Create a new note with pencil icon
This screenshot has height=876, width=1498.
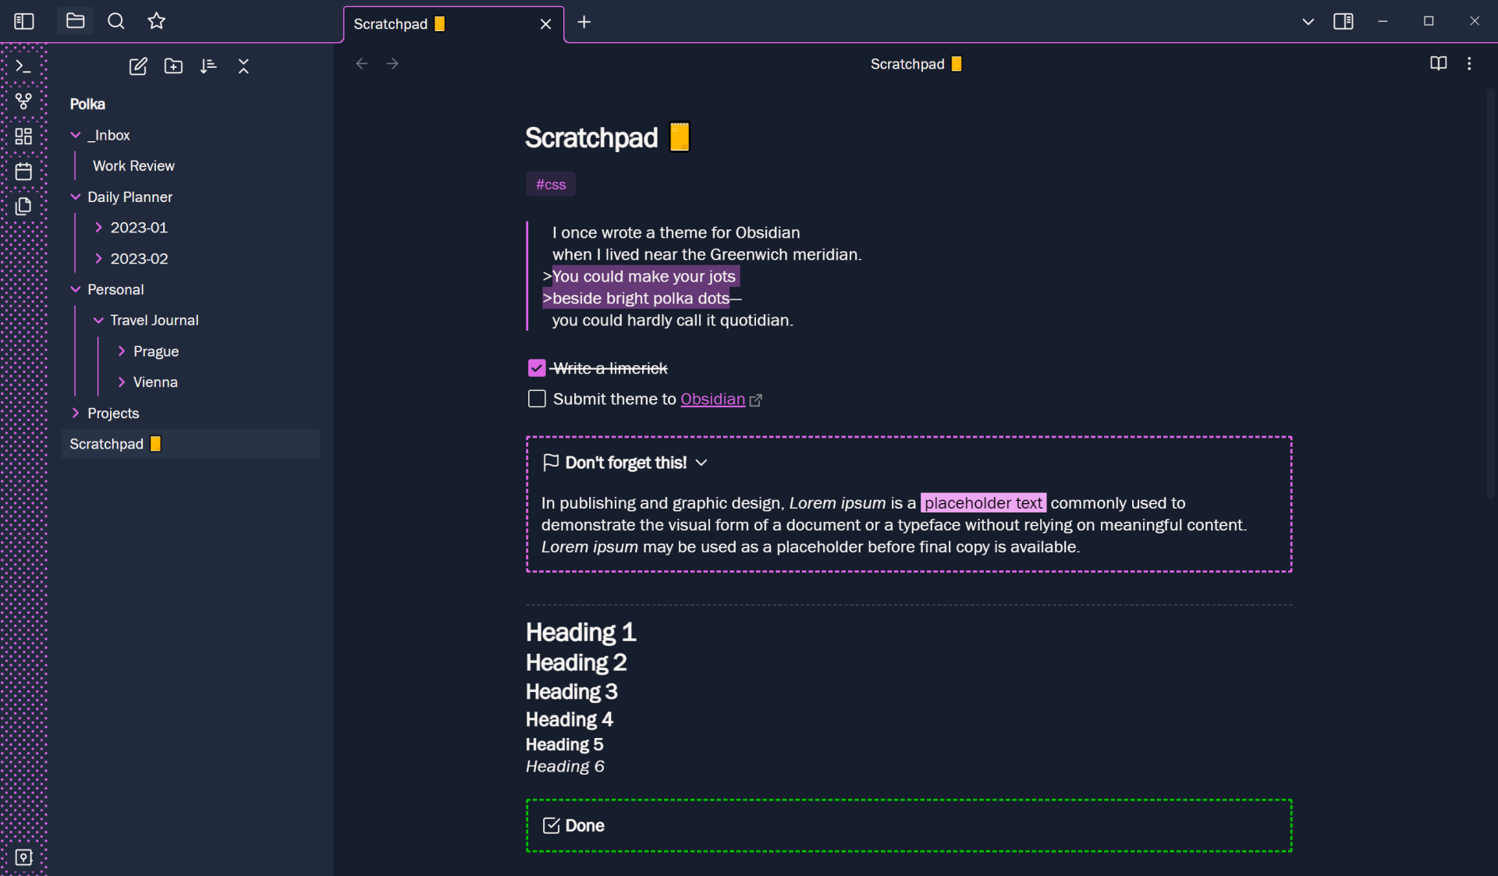pyautogui.click(x=138, y=66)
